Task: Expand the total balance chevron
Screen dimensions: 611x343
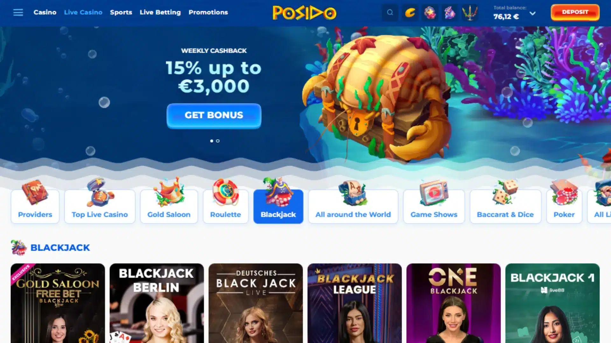Action: pos(532,13)
